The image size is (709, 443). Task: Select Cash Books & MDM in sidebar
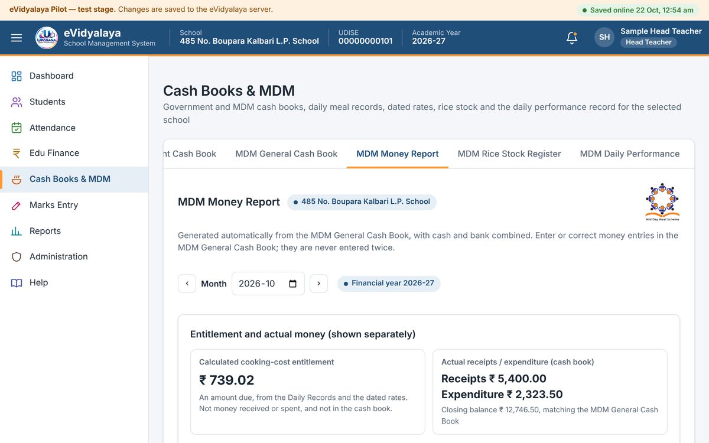(74, 180)
